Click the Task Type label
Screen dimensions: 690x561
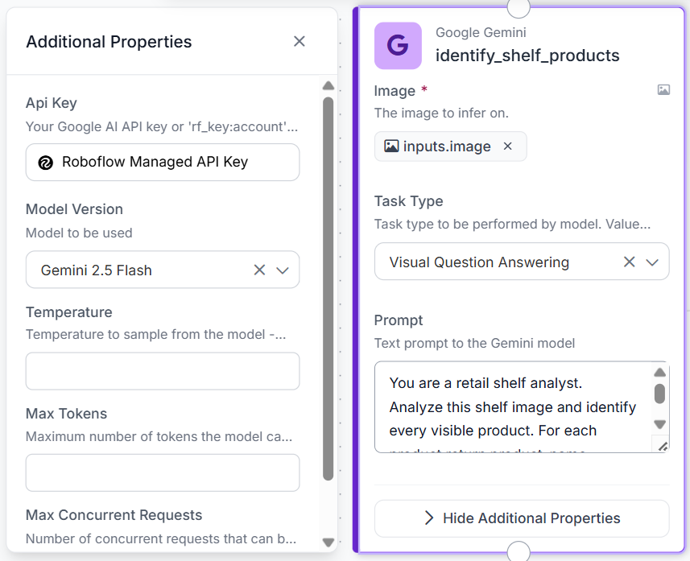408,201
